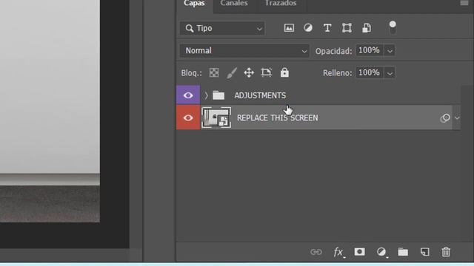Open the Relleno slider dropdown arrow
The width and height of the screenshot is (474, 266).
pos(390,73)
